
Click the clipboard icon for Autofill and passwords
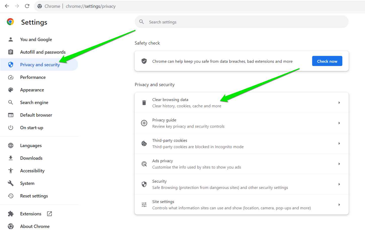[x=11, y=52]
